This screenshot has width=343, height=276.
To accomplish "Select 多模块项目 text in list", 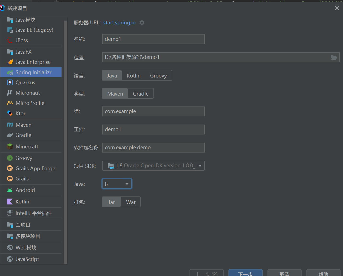I will (28, 236).
